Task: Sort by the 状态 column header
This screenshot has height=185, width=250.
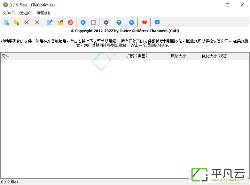Action: click(x=223, y=56)
